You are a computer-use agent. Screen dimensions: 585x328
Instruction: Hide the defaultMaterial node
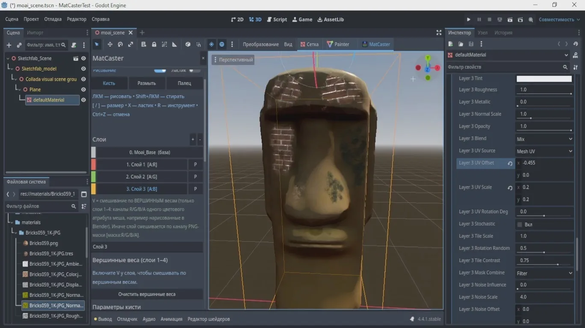tap(84, 100)
